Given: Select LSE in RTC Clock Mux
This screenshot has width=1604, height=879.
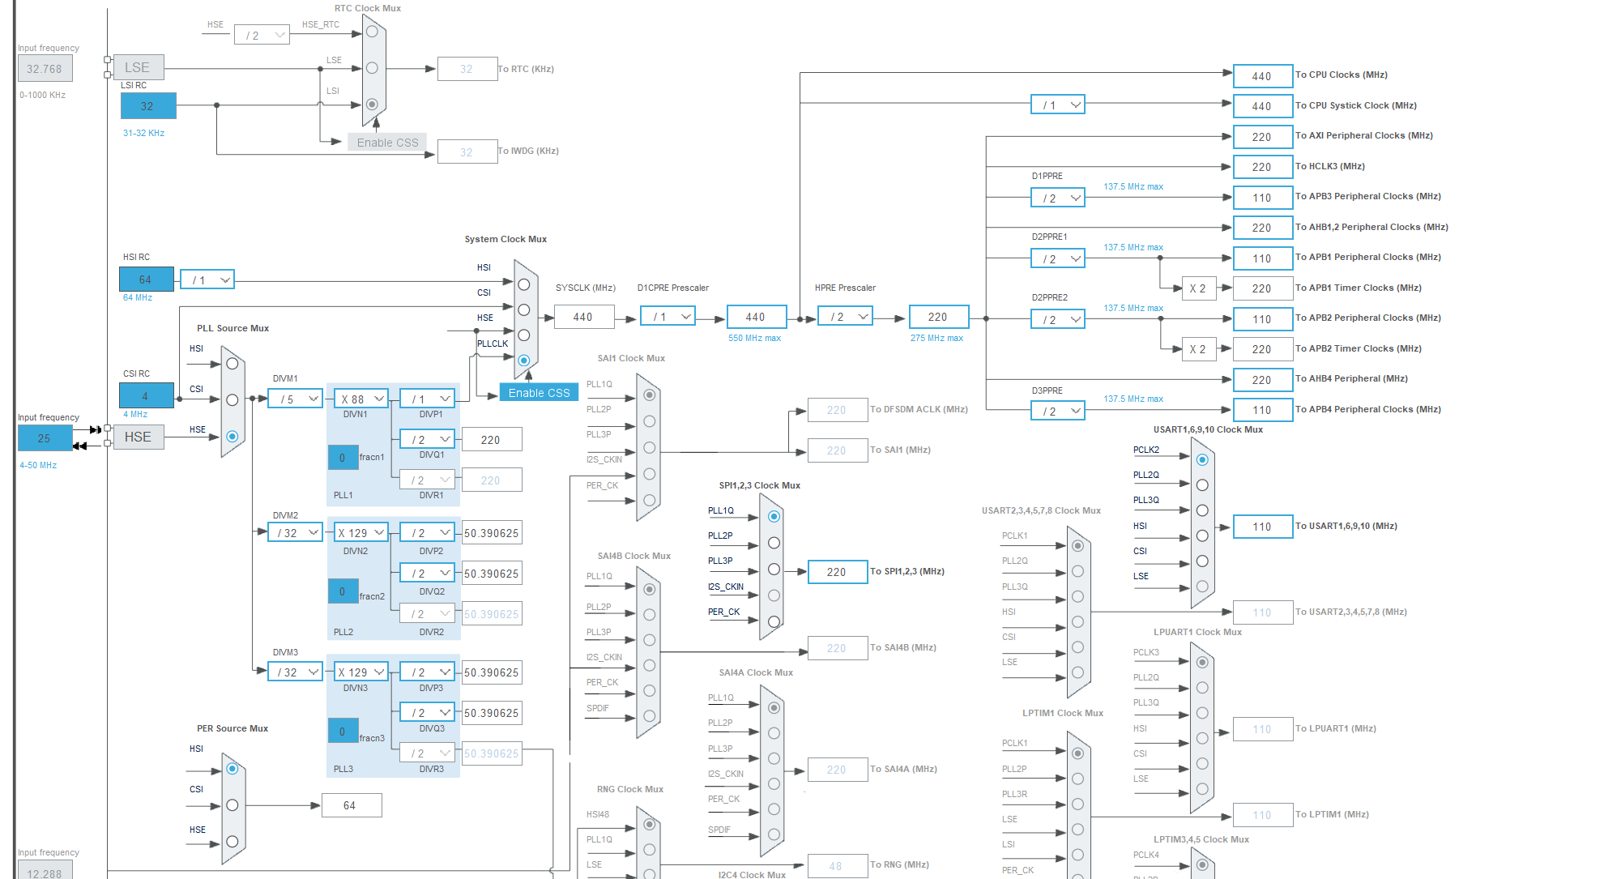Looking at the screenshot, I should [x=373, y=68].
